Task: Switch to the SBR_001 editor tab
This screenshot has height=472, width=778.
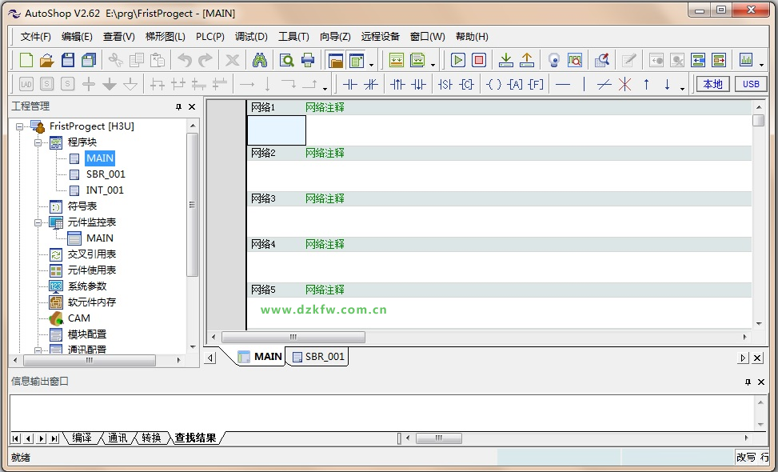Action: pos(318,357)
